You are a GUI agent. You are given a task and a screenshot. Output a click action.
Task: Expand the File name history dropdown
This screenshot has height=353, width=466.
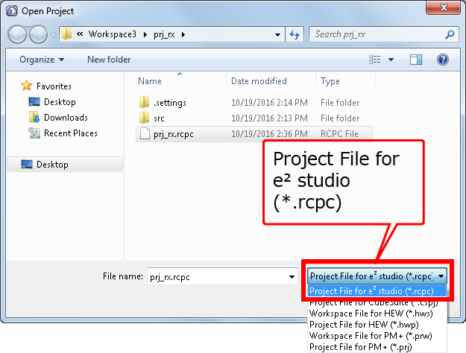[x=292, y=276]
